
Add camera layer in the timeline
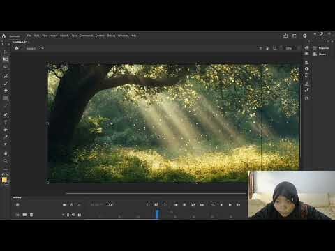click(64, 205)
